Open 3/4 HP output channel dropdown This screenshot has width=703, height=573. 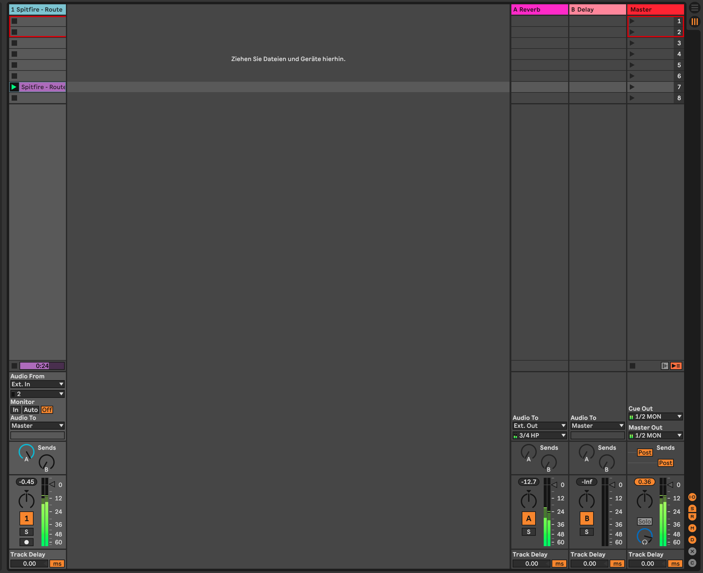(x=539, y=435)
